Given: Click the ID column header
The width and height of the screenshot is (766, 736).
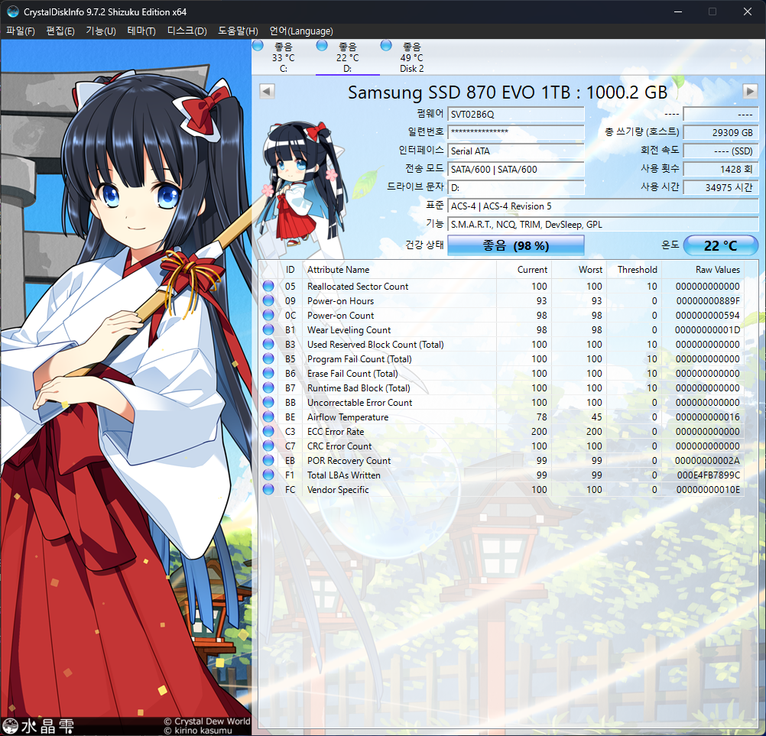Looking at the screenshot, I should 290,270.
